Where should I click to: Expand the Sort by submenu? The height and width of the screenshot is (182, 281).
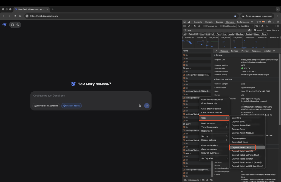214,136
